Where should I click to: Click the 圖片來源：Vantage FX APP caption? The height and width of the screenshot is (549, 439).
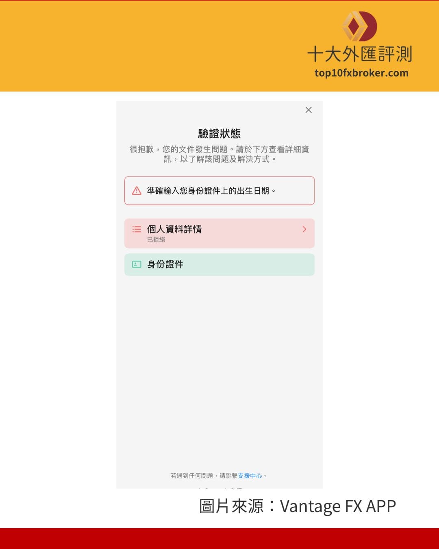point(298,506)
